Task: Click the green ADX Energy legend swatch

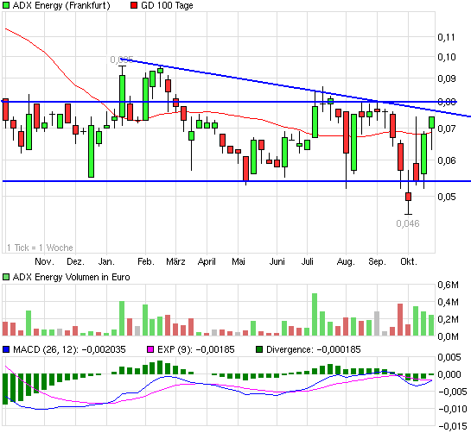Action: point(6,5)
